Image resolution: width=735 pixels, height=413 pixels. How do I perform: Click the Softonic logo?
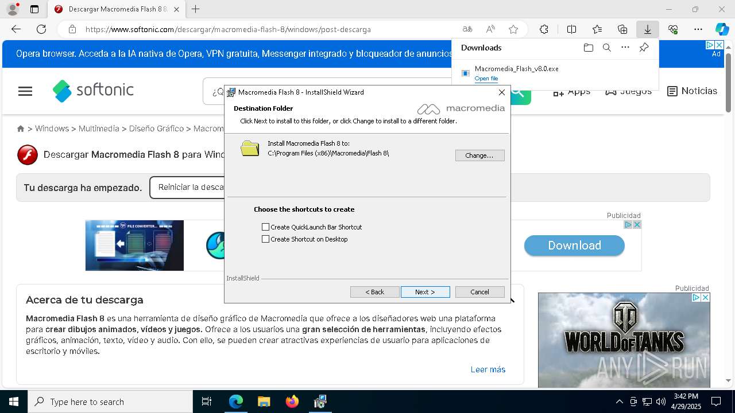93,91
